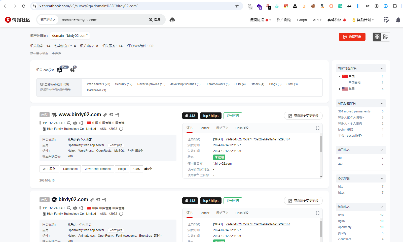The width and height of the screenshot is (403, 242).
Task: Expand the fullscreen icon in first certificate panel
Action: (318, 128)
